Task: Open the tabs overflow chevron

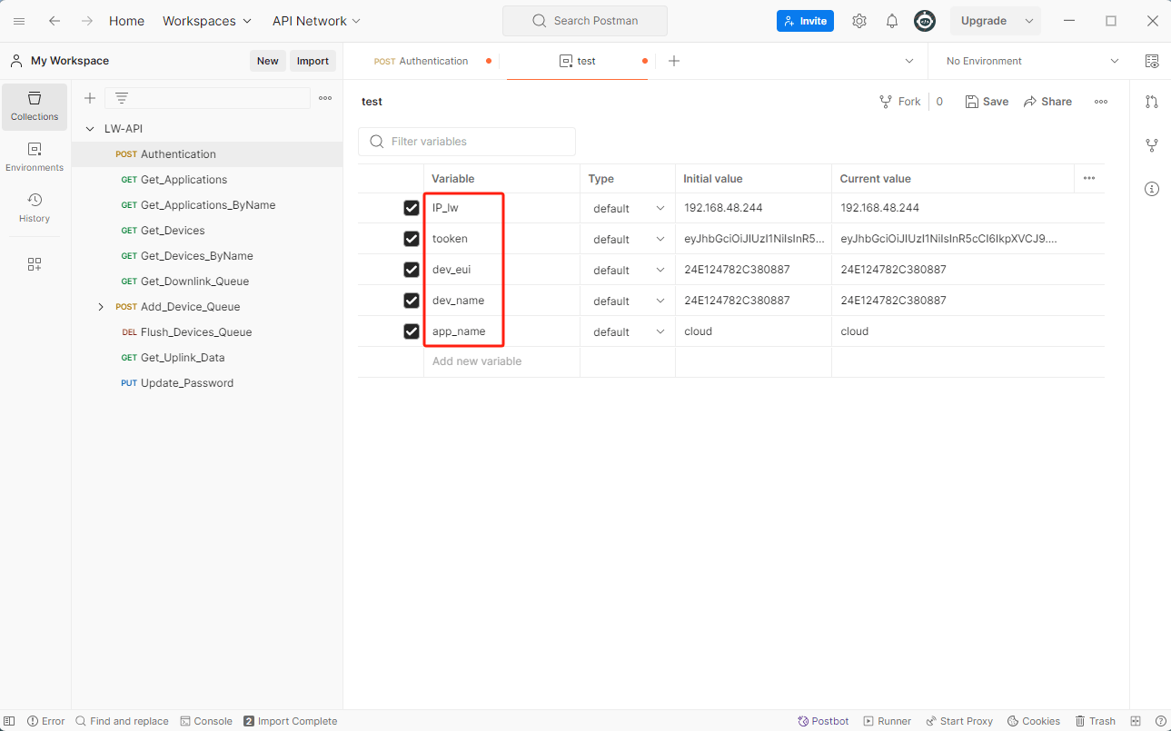Action: coord(909,61)
